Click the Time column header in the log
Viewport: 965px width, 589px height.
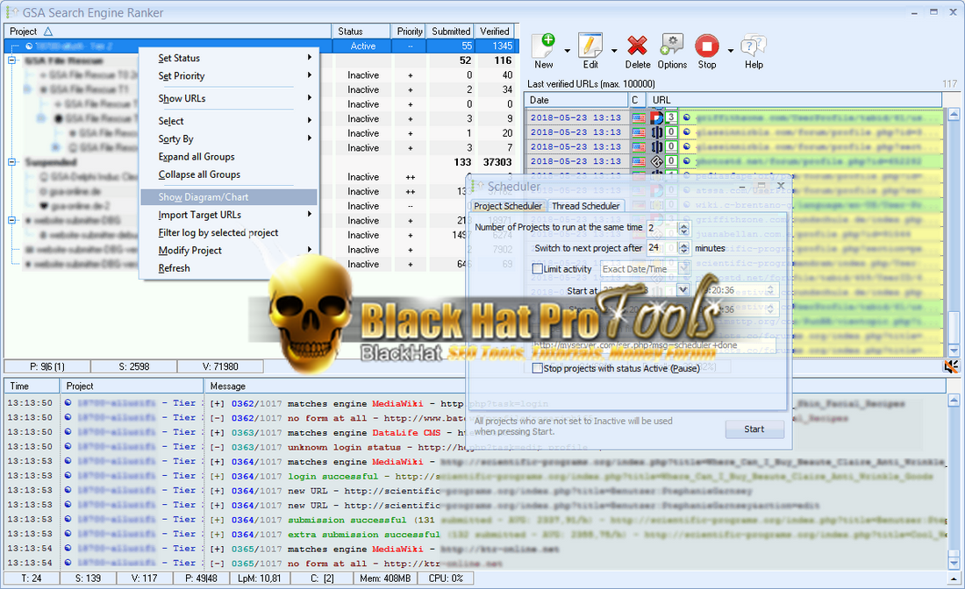[x=32, y=387]
